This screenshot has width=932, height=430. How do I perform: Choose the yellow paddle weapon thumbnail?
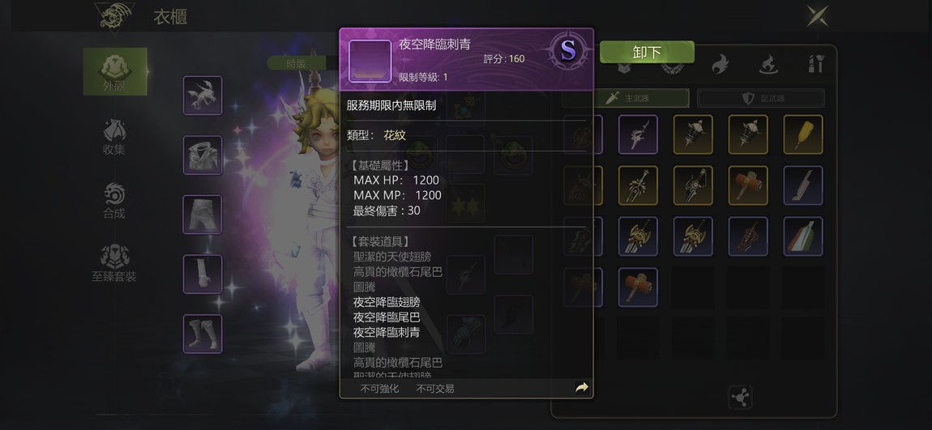pyautogui.click(x=803, y=134)
